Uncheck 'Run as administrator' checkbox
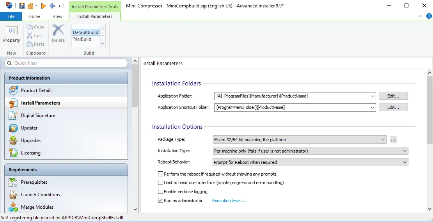Screen dimensions: 433x222 [x=160, y=201]
